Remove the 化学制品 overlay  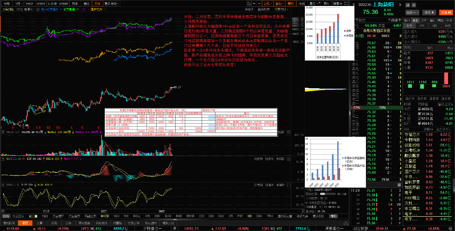(x=78, y=10)
